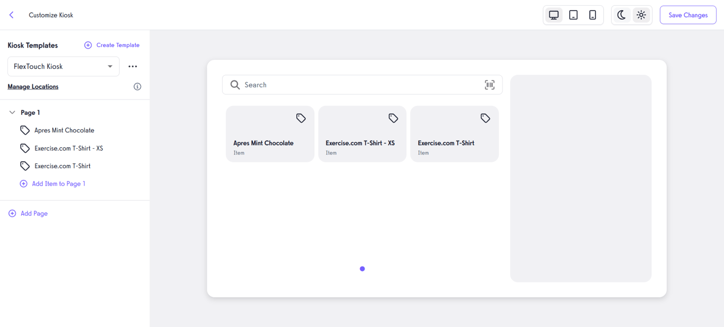Click the search magnifier icon

coord(235,85)
